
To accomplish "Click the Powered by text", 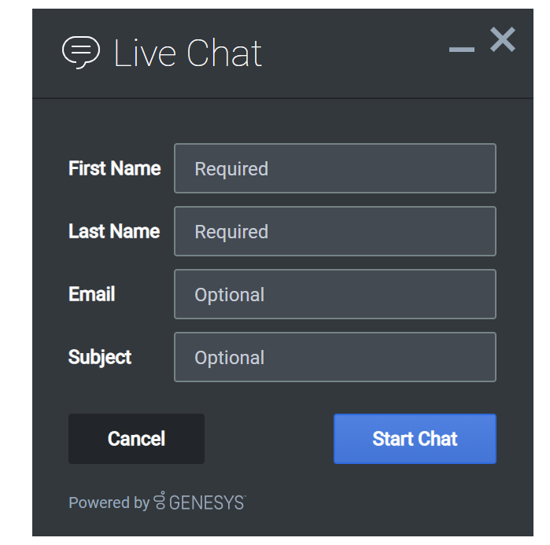I will coord(109,503).
